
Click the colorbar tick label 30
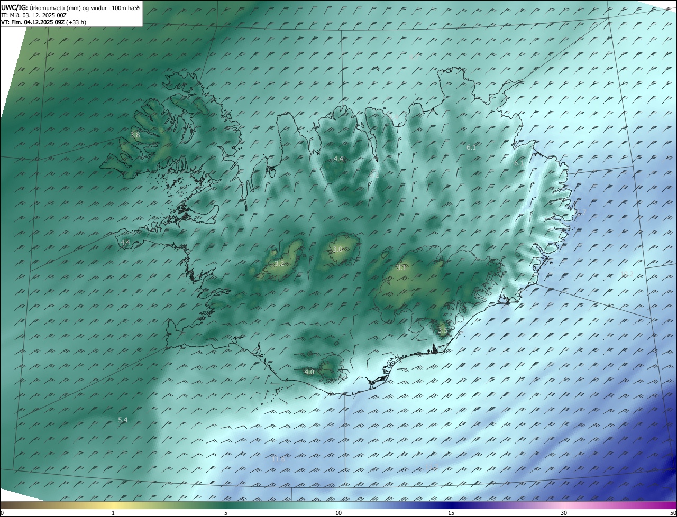[564, 513]
